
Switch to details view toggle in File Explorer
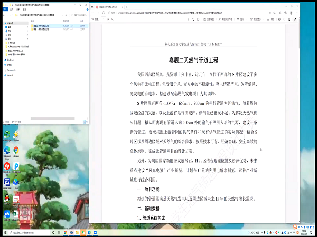[x=85, y=122]
